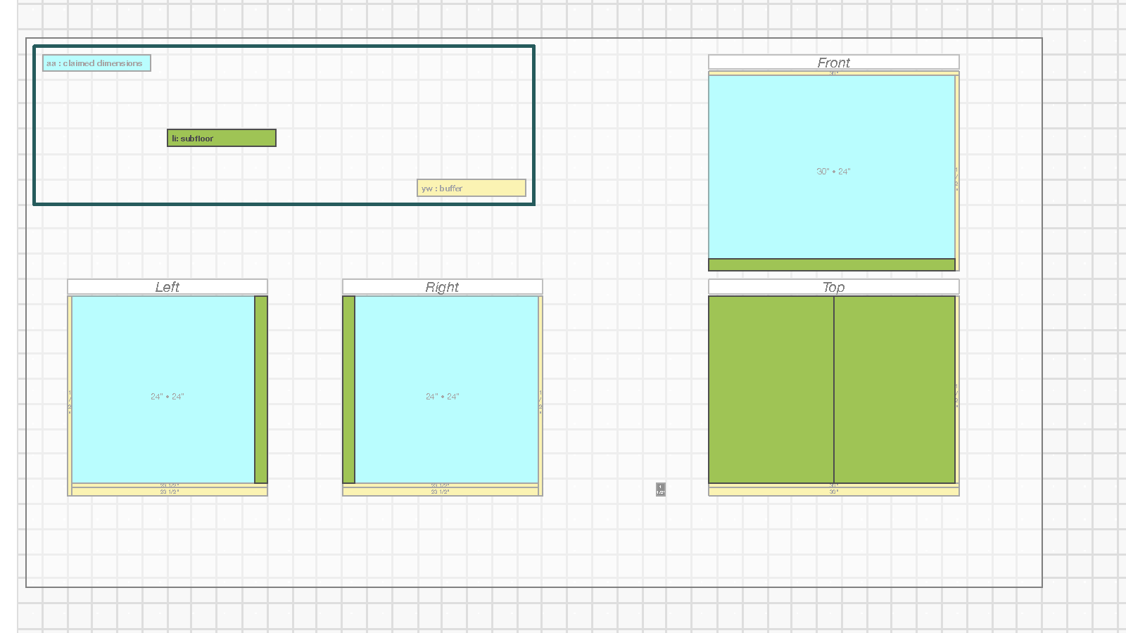Select the bottom 23 1/2" buffer strip in Left view
Viewport: 1126px width, 633px height.
[170, 492]
